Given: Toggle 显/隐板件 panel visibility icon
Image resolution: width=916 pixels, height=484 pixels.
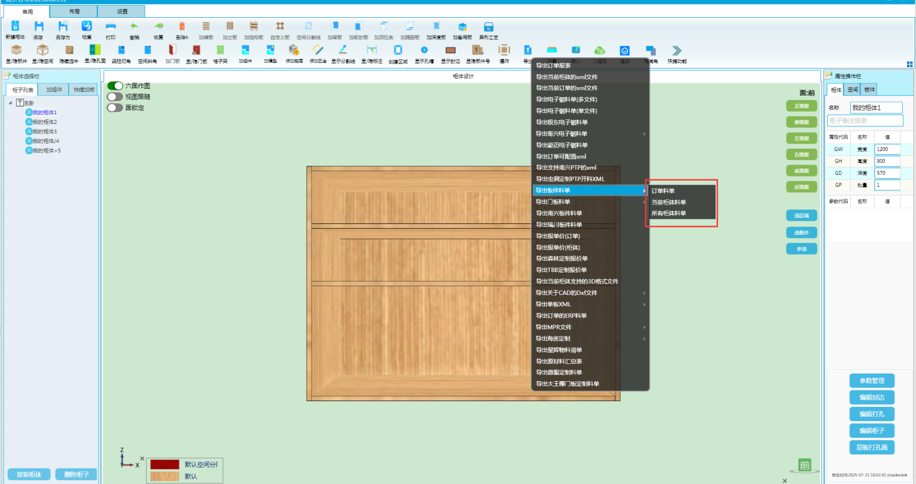Looking at the screenshot, I should tap(17, 50).
